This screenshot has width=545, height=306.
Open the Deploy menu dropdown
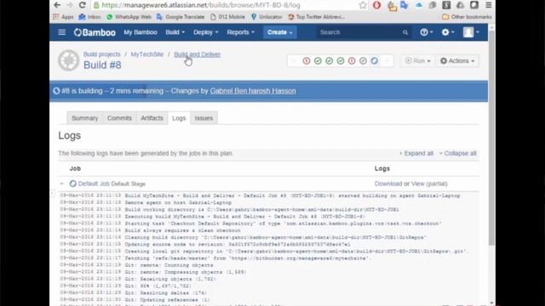[206, 32]
